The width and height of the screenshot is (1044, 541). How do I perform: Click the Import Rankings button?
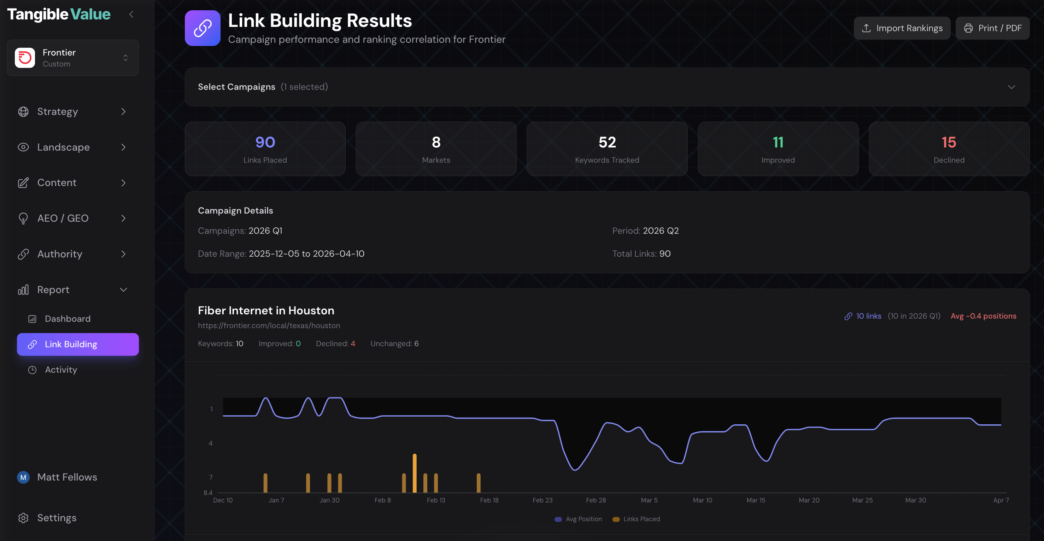click(902, 28)
